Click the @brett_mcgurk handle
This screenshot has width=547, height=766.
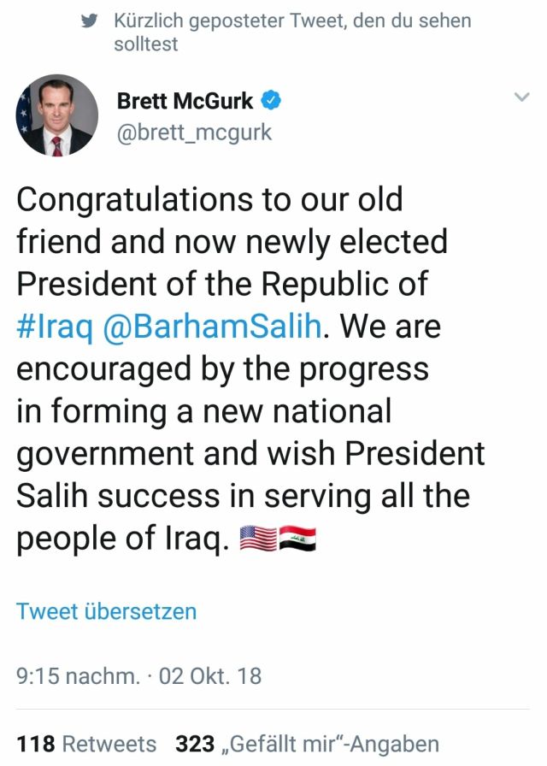193,133
